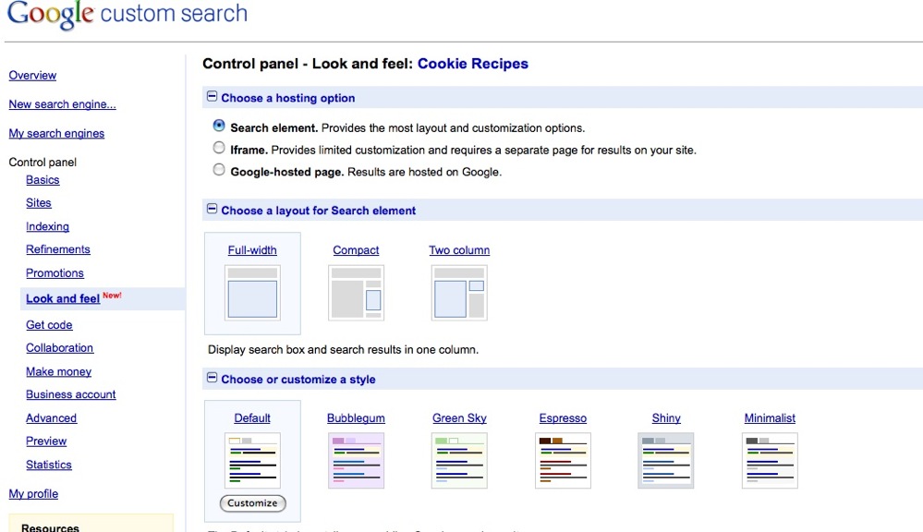The width and height of the screenshot is (923, 532).
Task: Click the Customize button under Default
Action: coord(252,503)
